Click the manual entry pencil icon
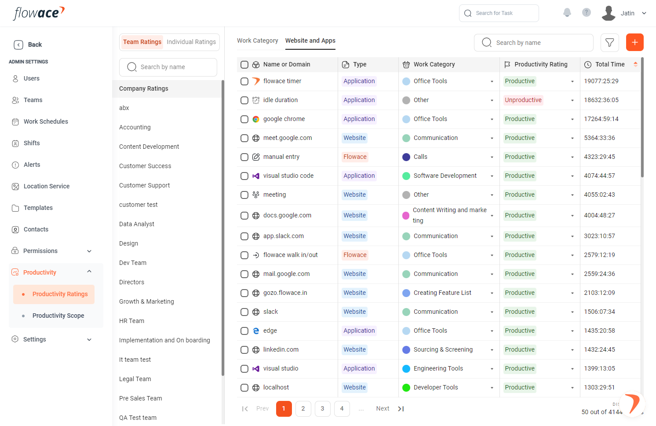The image size is (656, 426). (x=256, y=157)
